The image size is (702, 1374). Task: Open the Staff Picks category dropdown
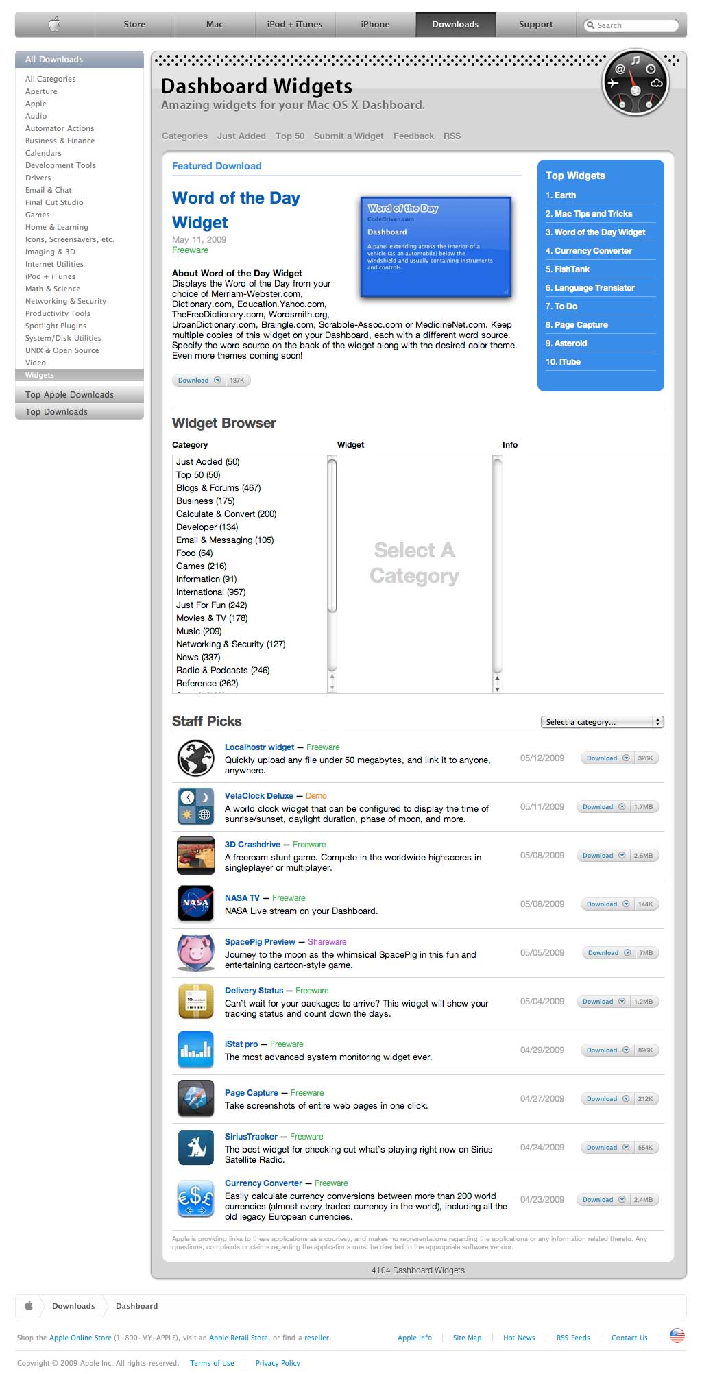pos(602,722)
